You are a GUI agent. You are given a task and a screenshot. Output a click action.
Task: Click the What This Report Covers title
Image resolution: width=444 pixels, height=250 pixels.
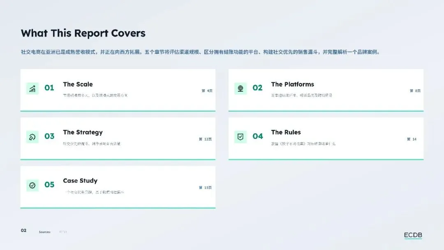pos(83,33)
